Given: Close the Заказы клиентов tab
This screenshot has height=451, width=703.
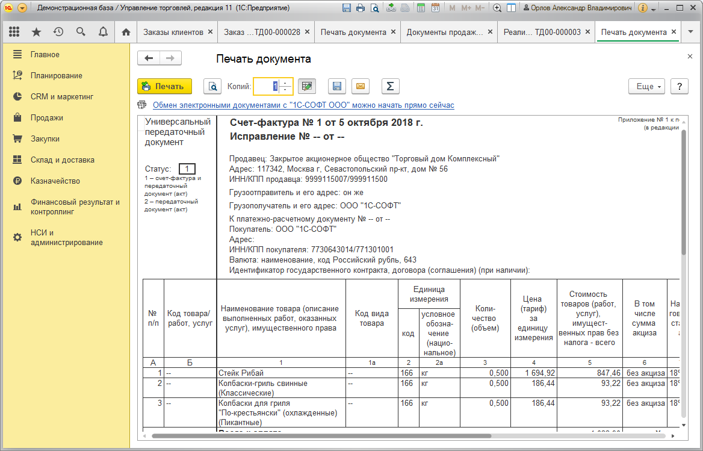Looking at the screenshot, I should pos(210,32).
